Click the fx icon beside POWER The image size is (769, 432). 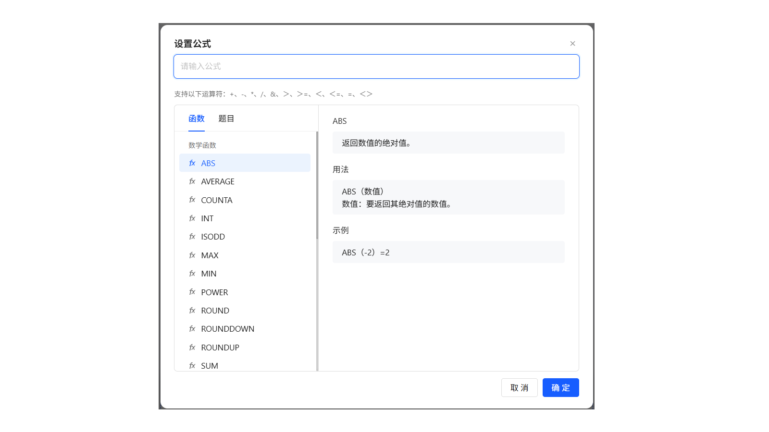192,292
